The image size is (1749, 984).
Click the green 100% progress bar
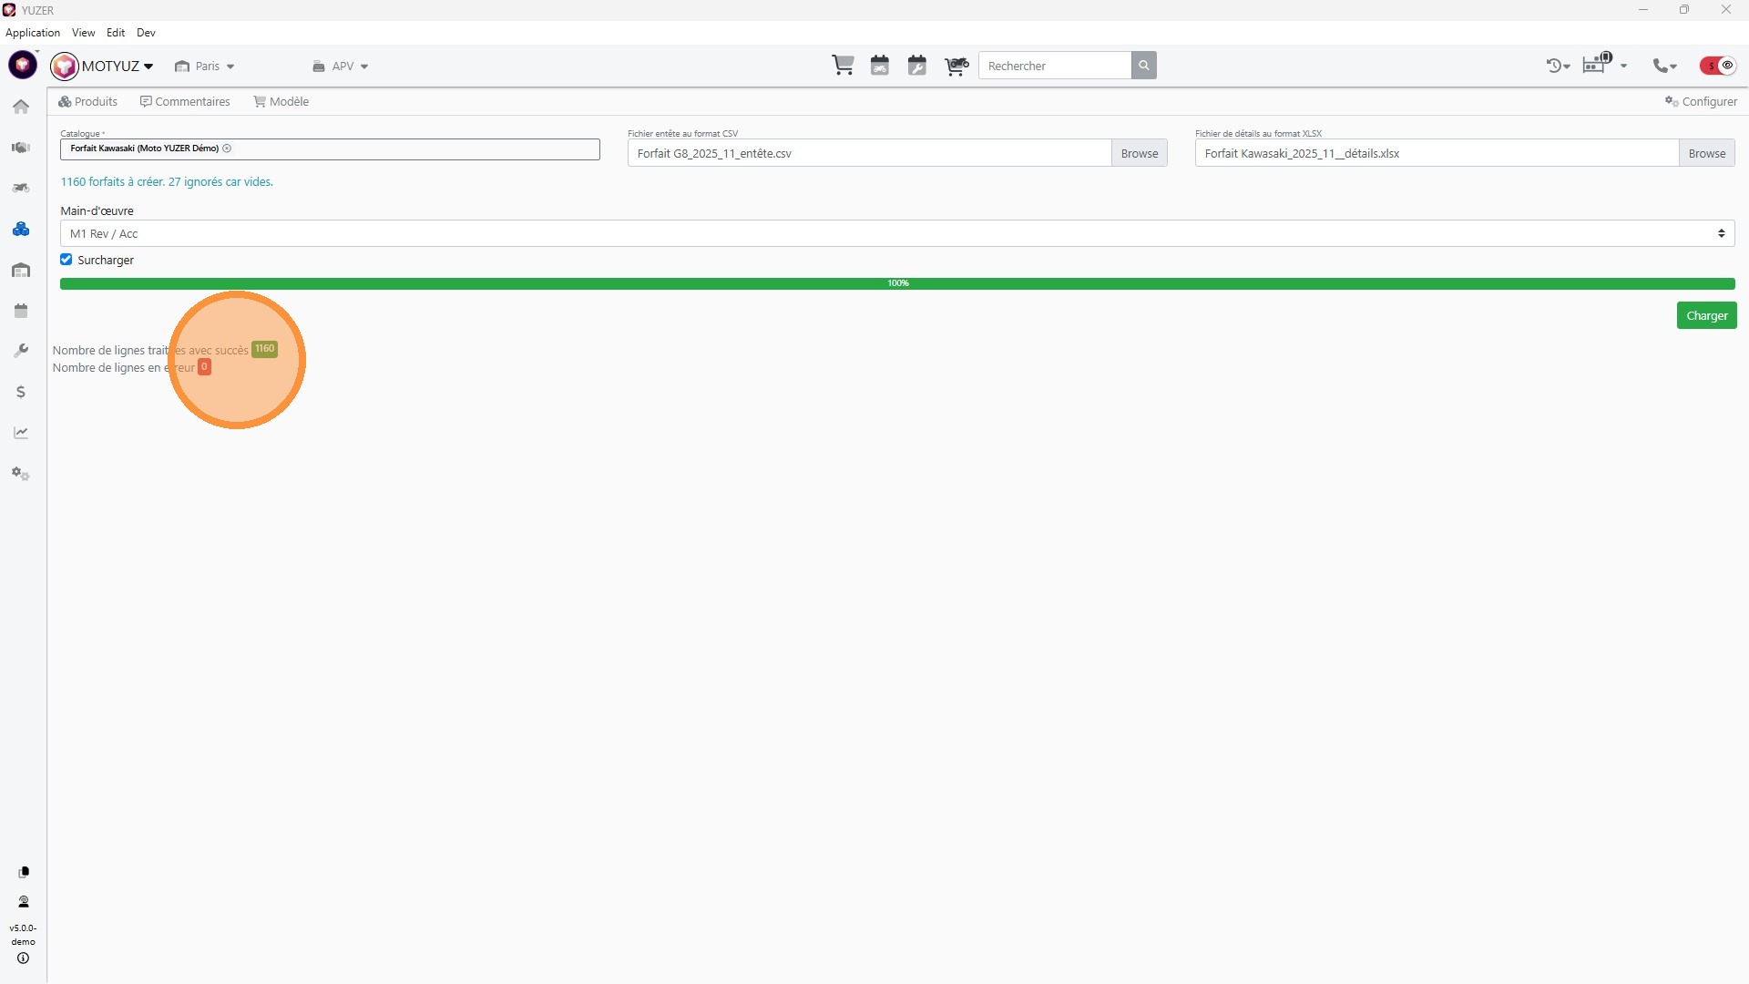click(x=896, y=283)
